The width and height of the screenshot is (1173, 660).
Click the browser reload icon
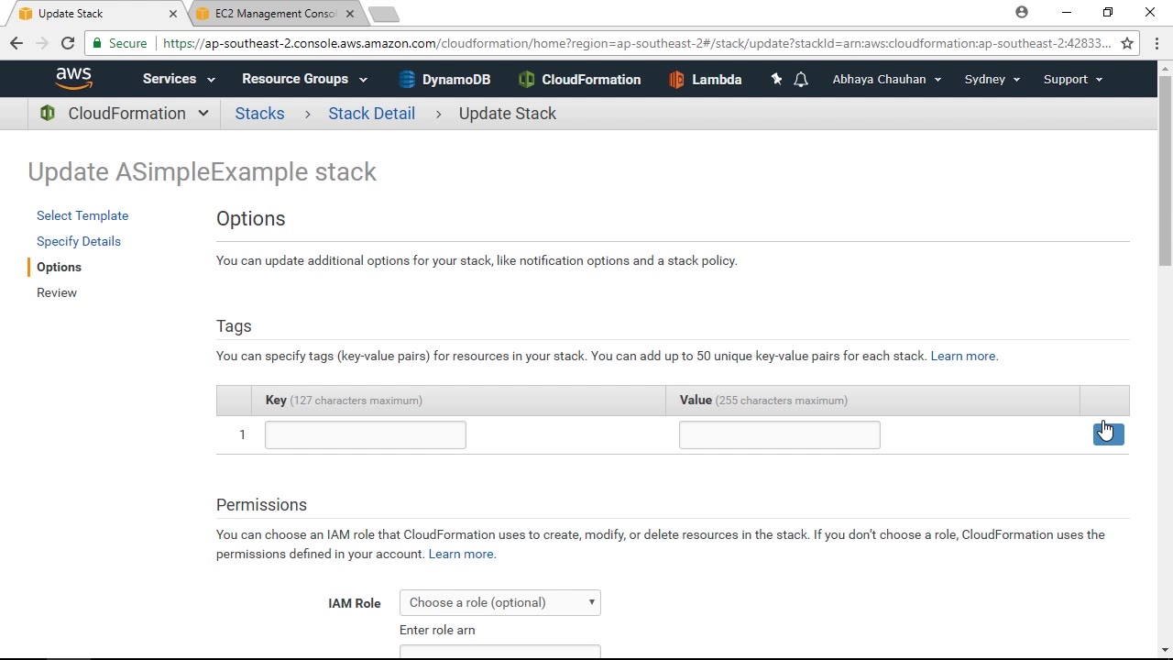(x=68, y=43)
